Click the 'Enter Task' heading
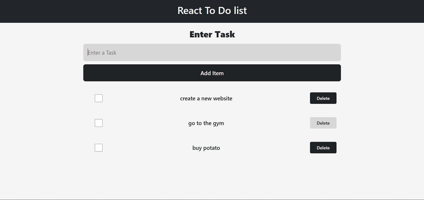Viewport: 424px width, 200px height. click(212, 34)
